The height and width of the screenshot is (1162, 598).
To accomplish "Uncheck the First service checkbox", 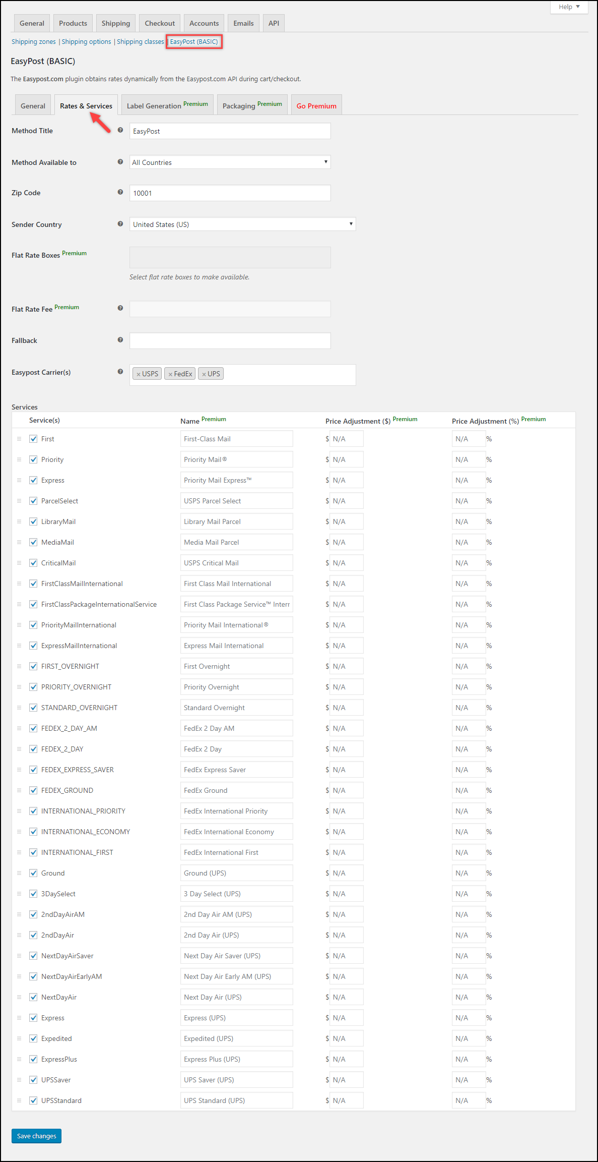I will coord(33,439).
